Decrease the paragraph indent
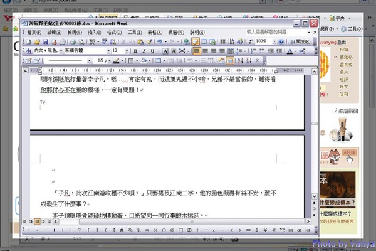 [x=271, y=51]
